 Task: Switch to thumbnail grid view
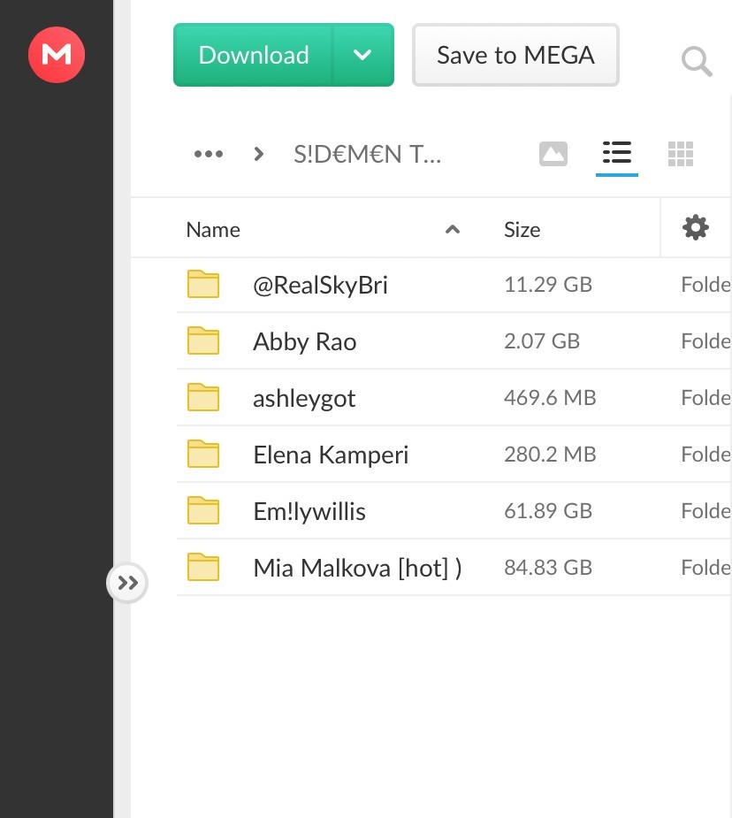[x=681, y=154]
